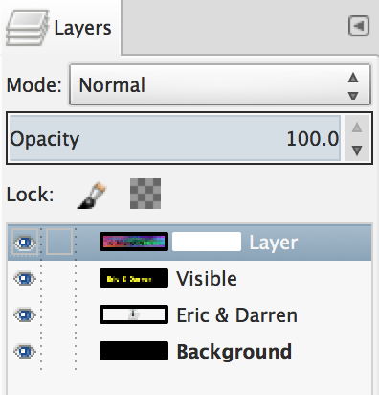
Task: Select the white layer mask thumbnail
Action: tap(207, 242)
